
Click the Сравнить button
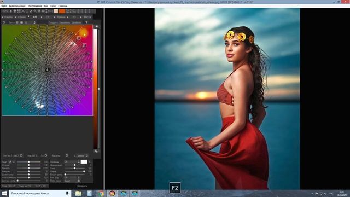click(82, 186)
